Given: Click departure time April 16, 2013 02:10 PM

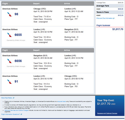Looking at the screenshot, I should point(43,32).
